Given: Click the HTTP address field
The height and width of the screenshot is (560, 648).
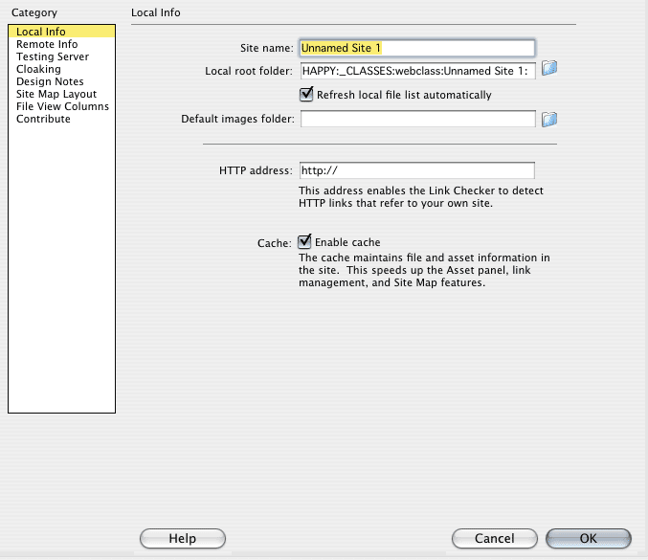Looking at the screenshot, I should point(416,170).
